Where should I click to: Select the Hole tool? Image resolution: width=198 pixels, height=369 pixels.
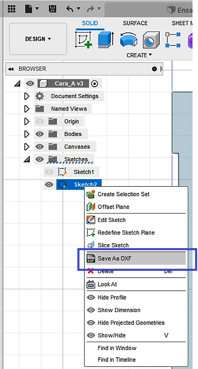point(151,40)
